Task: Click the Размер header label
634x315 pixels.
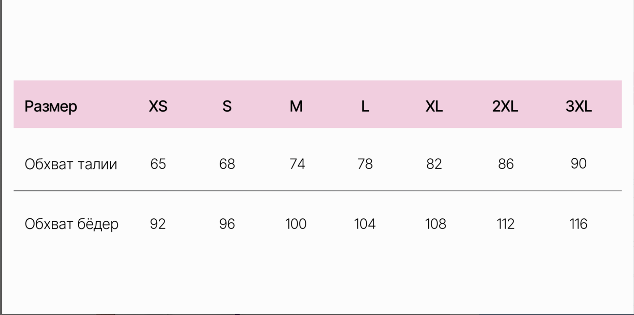Action: click(51, 106)
